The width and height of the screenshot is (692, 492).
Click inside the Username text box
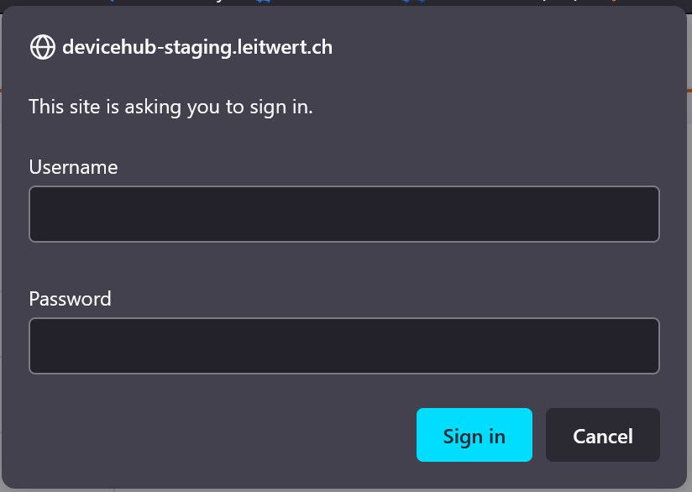coord(344,214)
